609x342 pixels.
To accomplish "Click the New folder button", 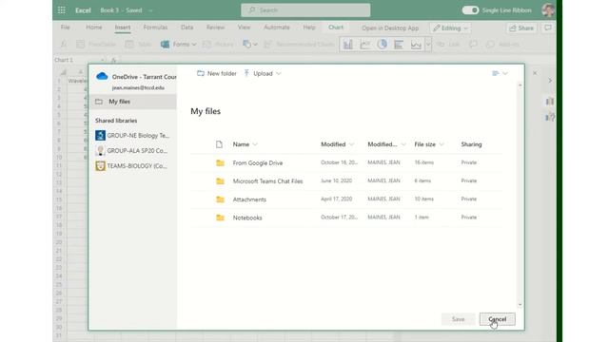I will coord(217,73).
